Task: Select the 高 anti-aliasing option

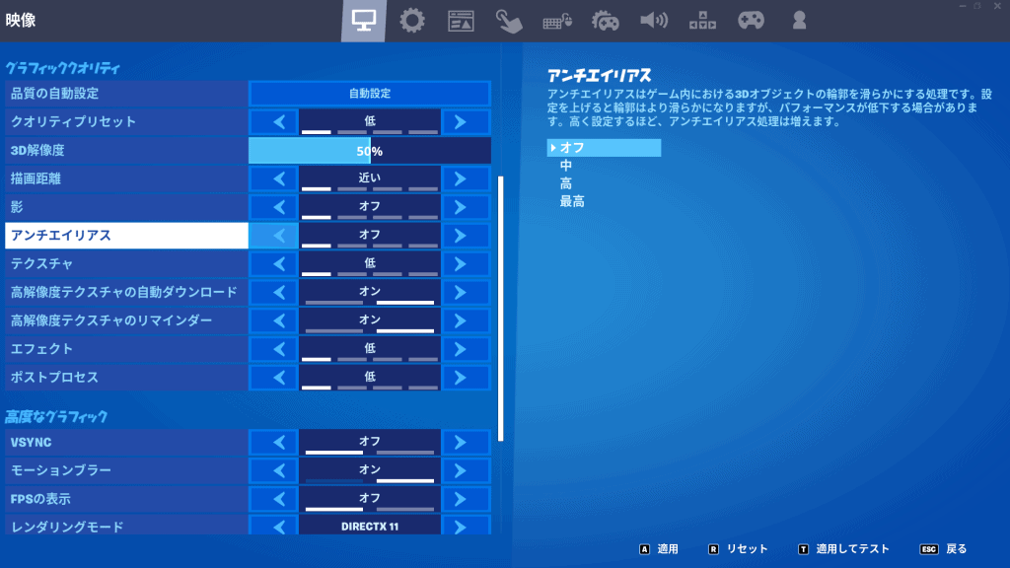Action: click(x=565, y=183)
